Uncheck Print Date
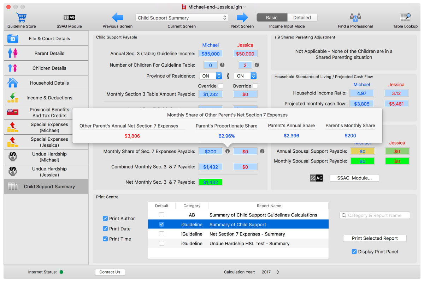Viewport: 424px width, 282px height. coord(105,229)
